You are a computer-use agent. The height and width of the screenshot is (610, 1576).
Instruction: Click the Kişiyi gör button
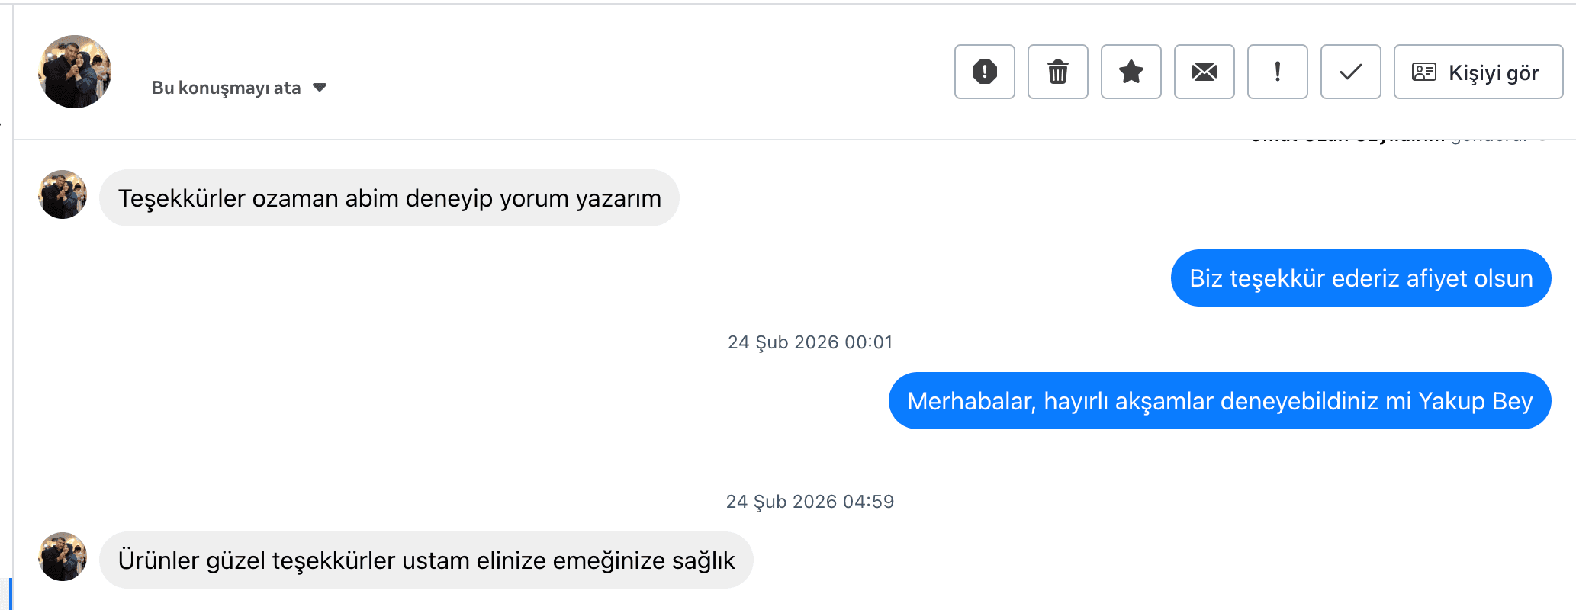click(1478, 72)
